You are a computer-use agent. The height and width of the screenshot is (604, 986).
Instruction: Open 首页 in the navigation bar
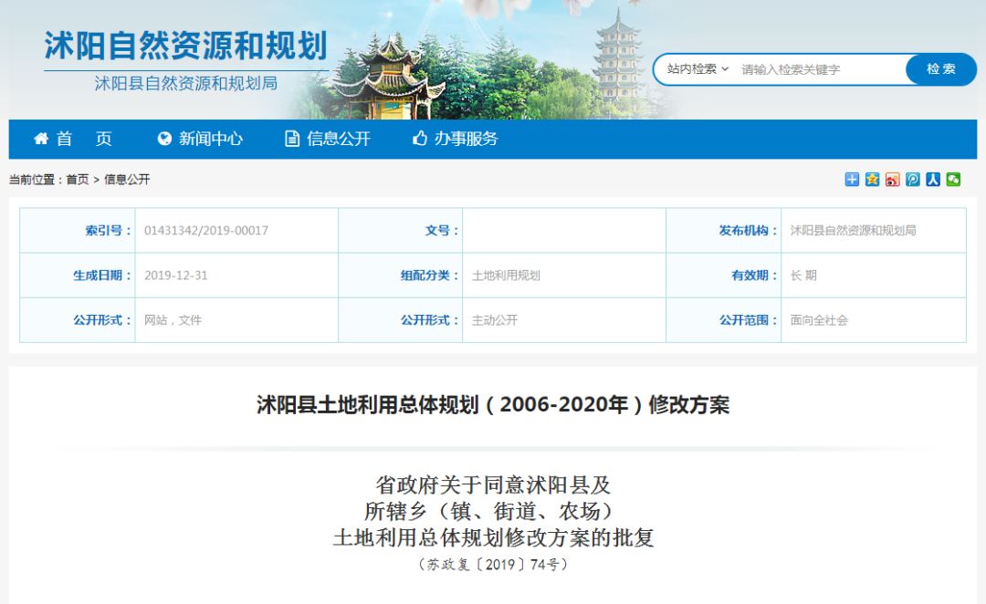point(84,139)
